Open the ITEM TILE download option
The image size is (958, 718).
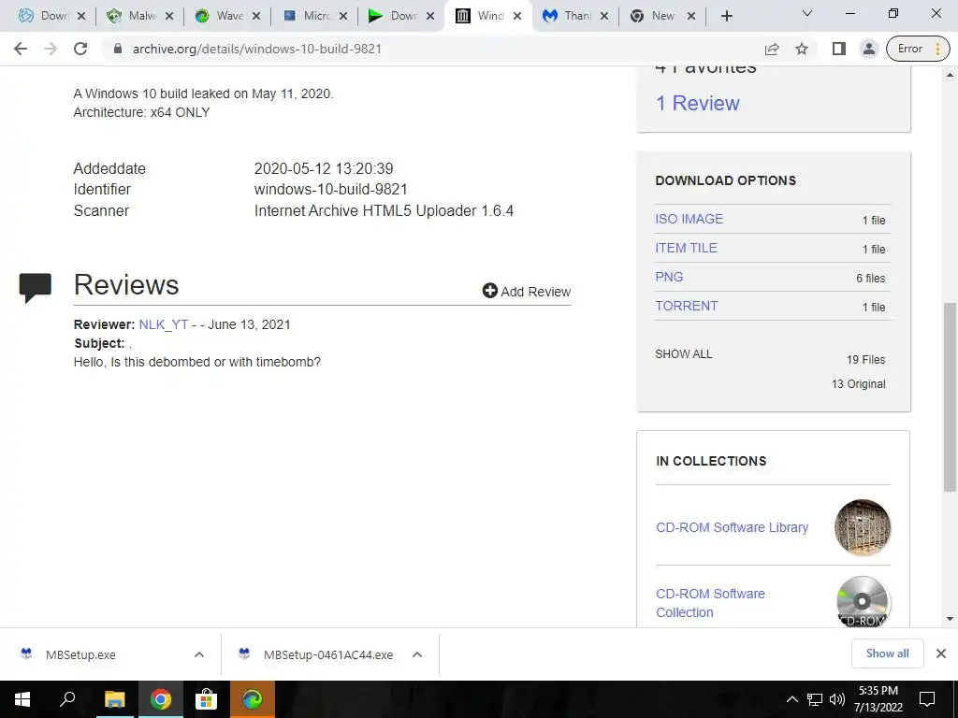[686, 248]
